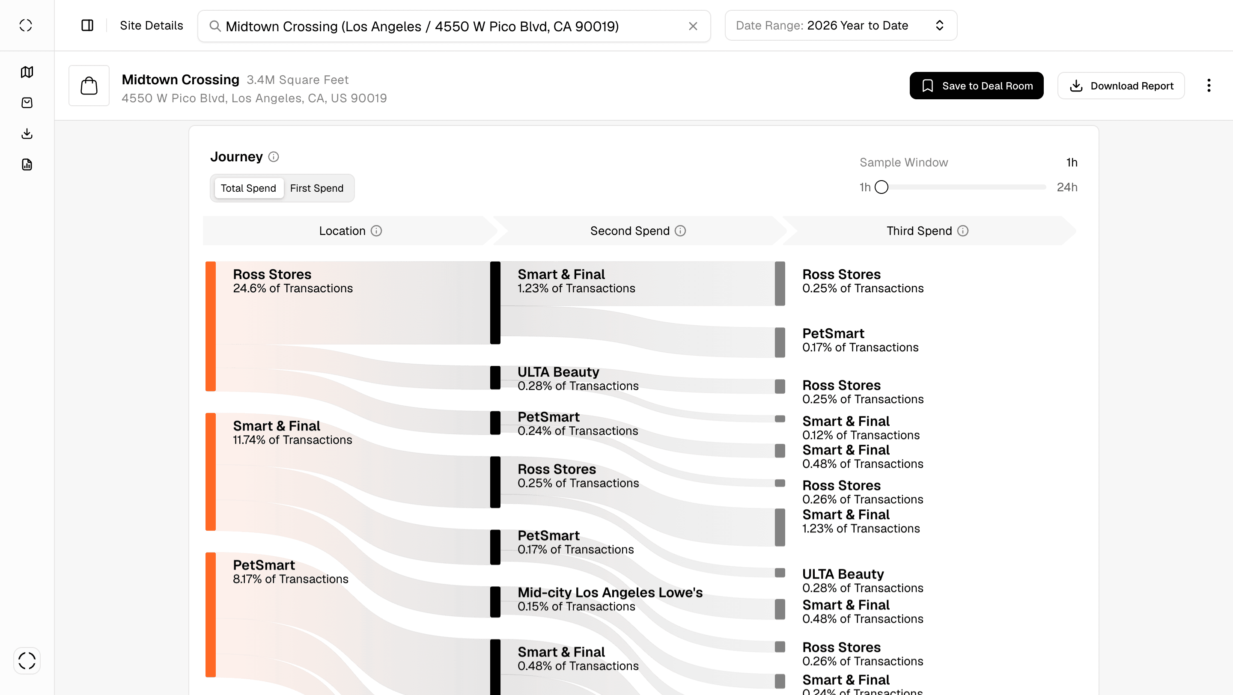Click the Midtown Crossing shopping bag thumbnail
This screenshot has width=1233, height=695.
[89, 86]
